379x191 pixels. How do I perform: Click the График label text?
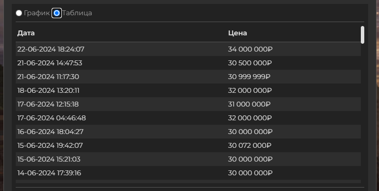point(37,13)
